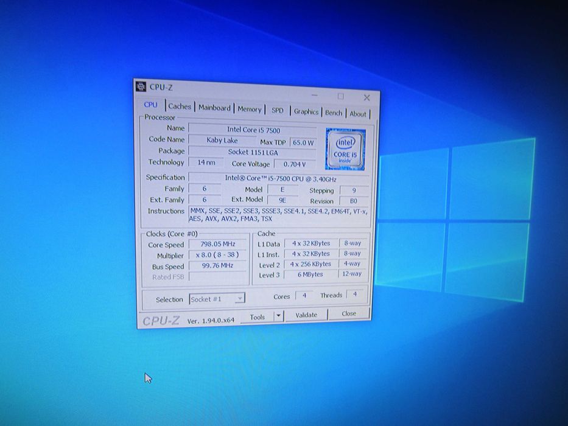Click the Core Voltage value 0.704 V
This screenshot has width=568, height=426.
pyautogui.click(x=294, y=164)
